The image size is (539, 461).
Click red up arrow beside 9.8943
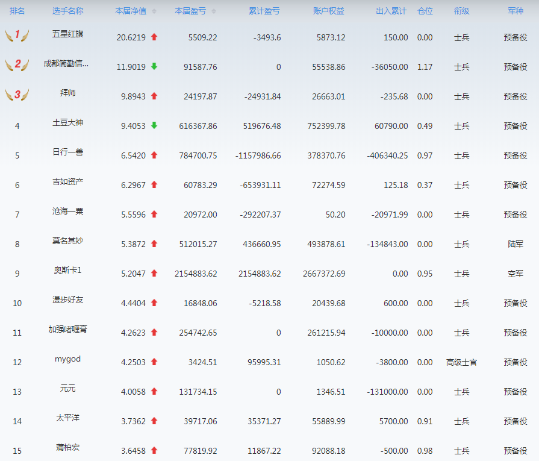(154, 96)
